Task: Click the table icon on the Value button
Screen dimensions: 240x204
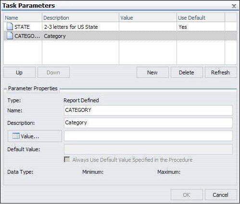Action: coord(16,136)
